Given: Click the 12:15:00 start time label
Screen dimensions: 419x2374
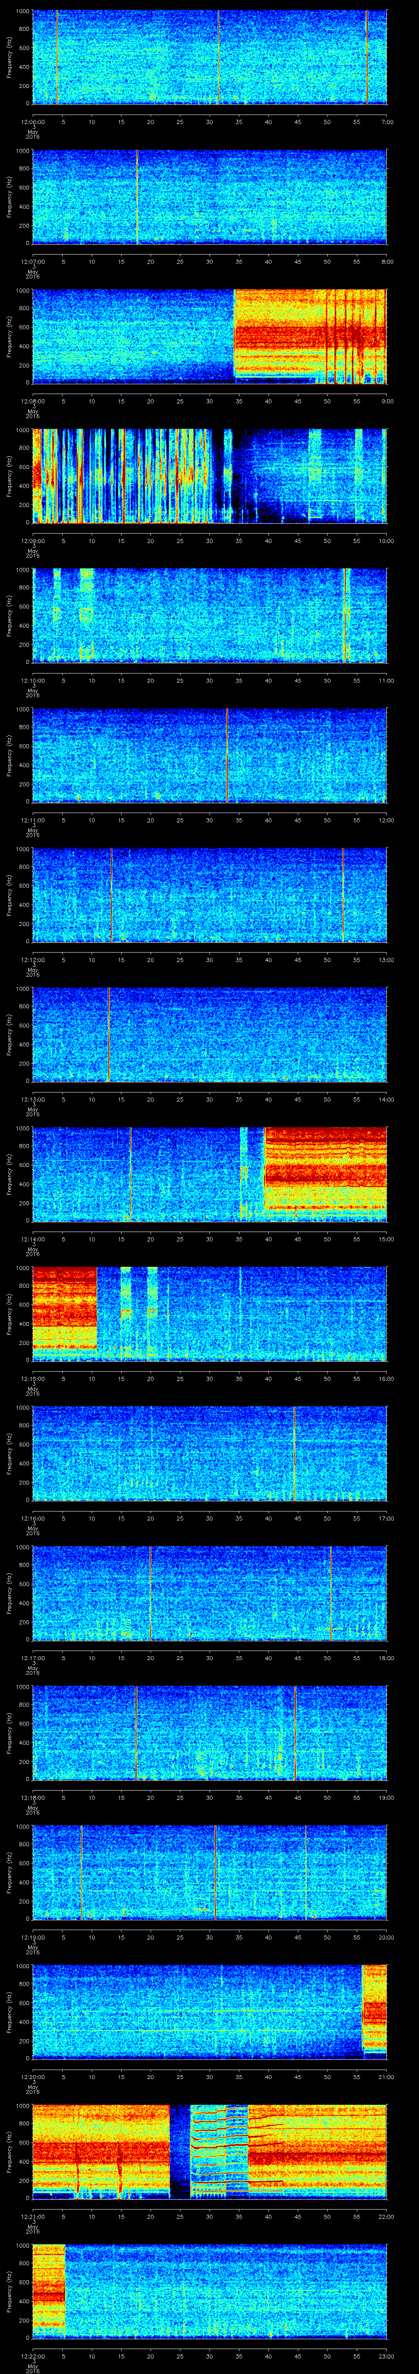Looking at the screenshot, I should [x=32, y=1378].
